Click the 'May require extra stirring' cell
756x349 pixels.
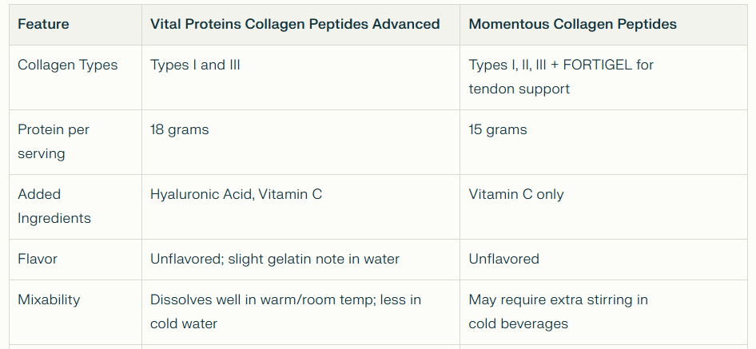coord(558,299)
